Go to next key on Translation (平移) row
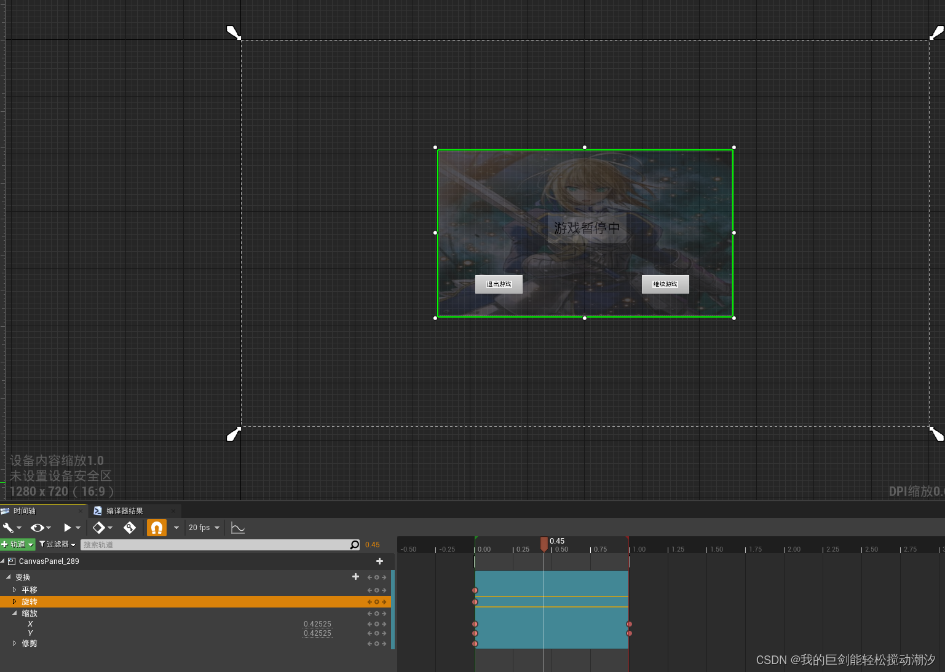This screenshot has width=945, height=672. tap(384, 590)
